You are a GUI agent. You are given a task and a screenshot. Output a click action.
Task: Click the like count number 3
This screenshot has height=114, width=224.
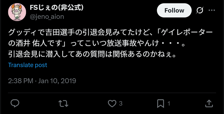121,103
